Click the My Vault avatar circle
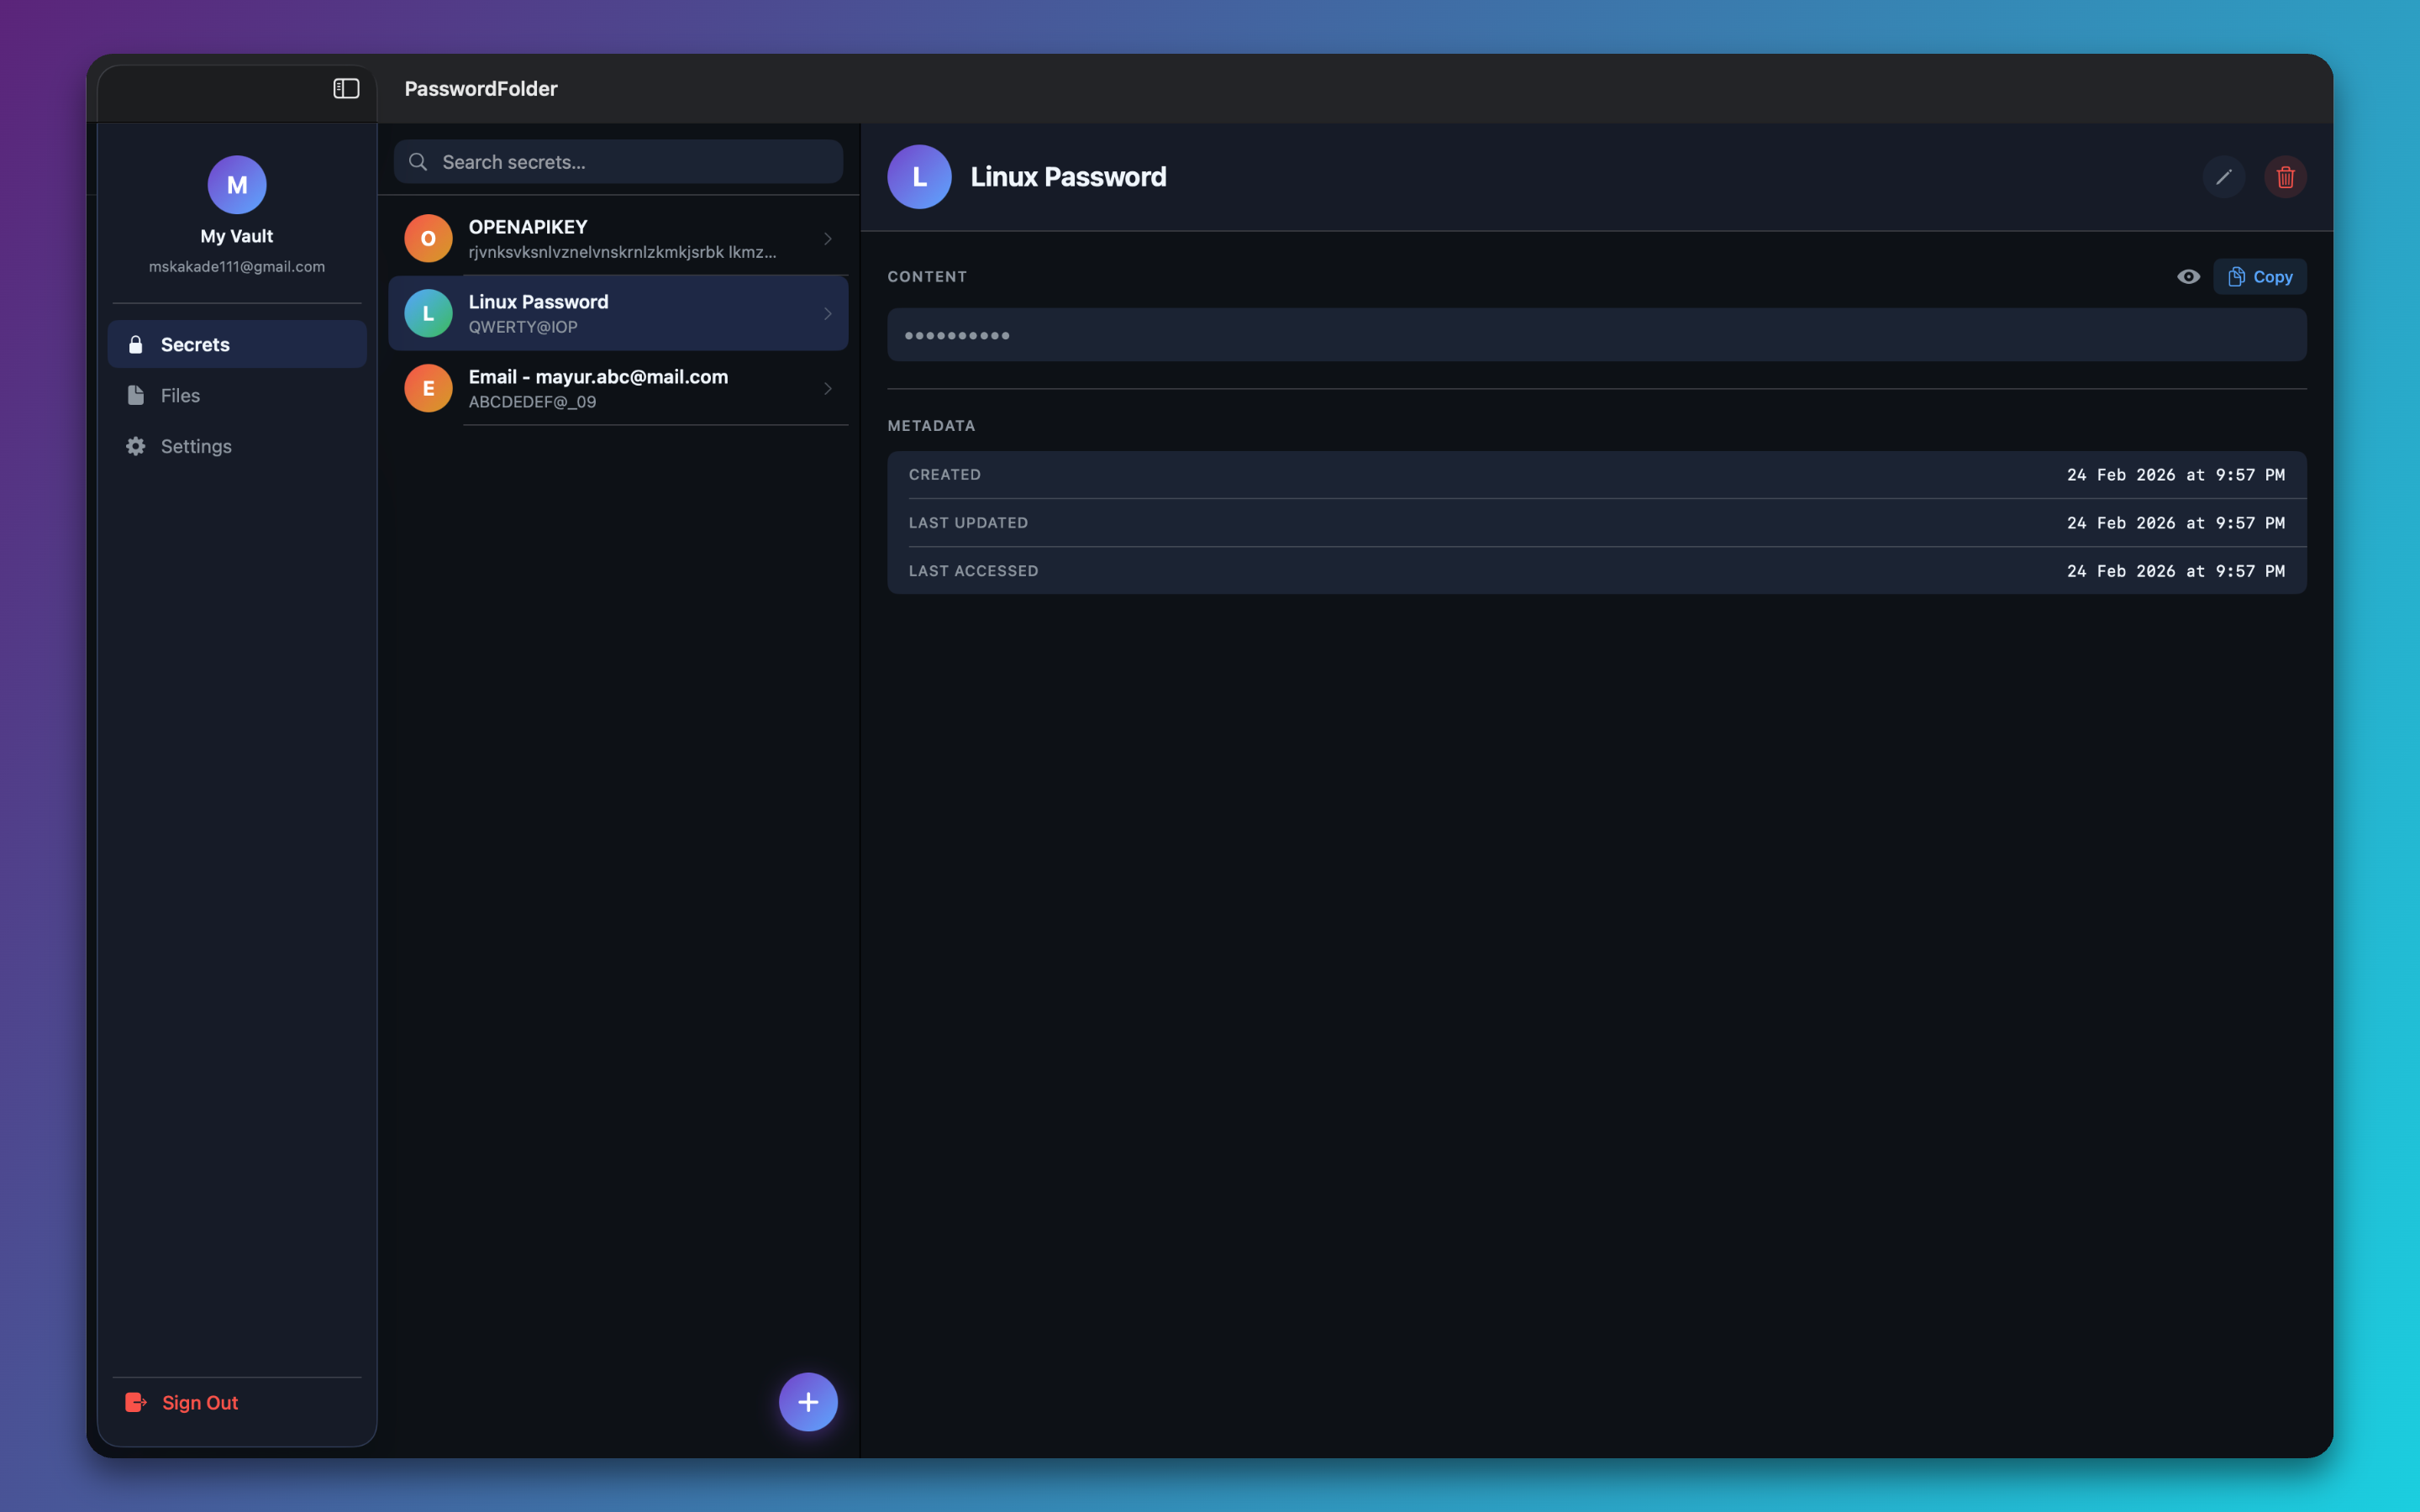The width and height of the screenshot is (2420, 1512). coord(236,184)
